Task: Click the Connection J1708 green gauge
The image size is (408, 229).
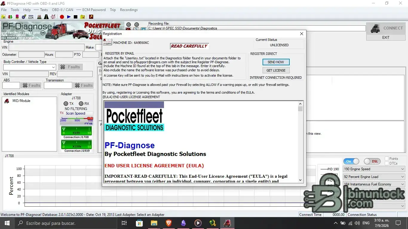Action: pyautogui.click(x=76, y=131)
